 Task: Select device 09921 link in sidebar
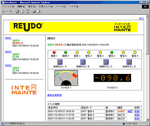pos(8,38)
